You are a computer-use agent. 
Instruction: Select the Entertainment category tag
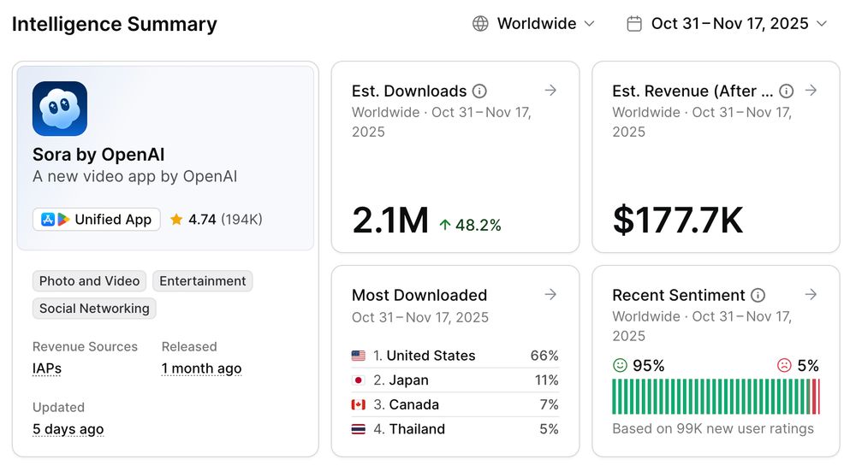[203, 281]
